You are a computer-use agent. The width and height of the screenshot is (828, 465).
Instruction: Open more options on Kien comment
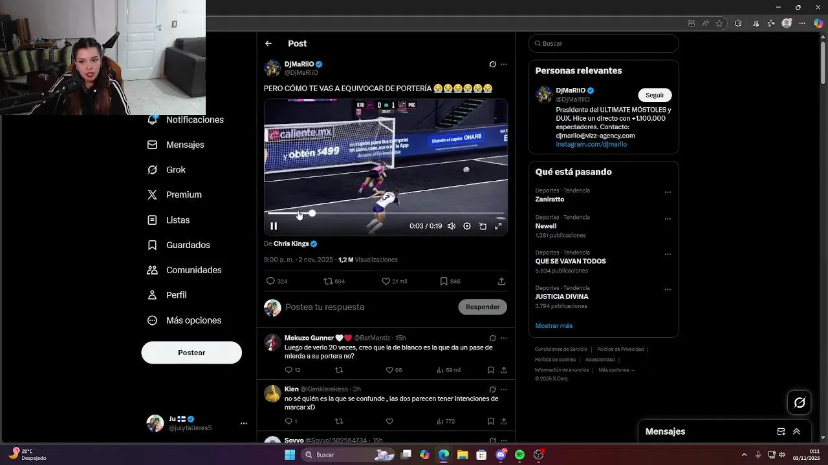click(504, 389)
